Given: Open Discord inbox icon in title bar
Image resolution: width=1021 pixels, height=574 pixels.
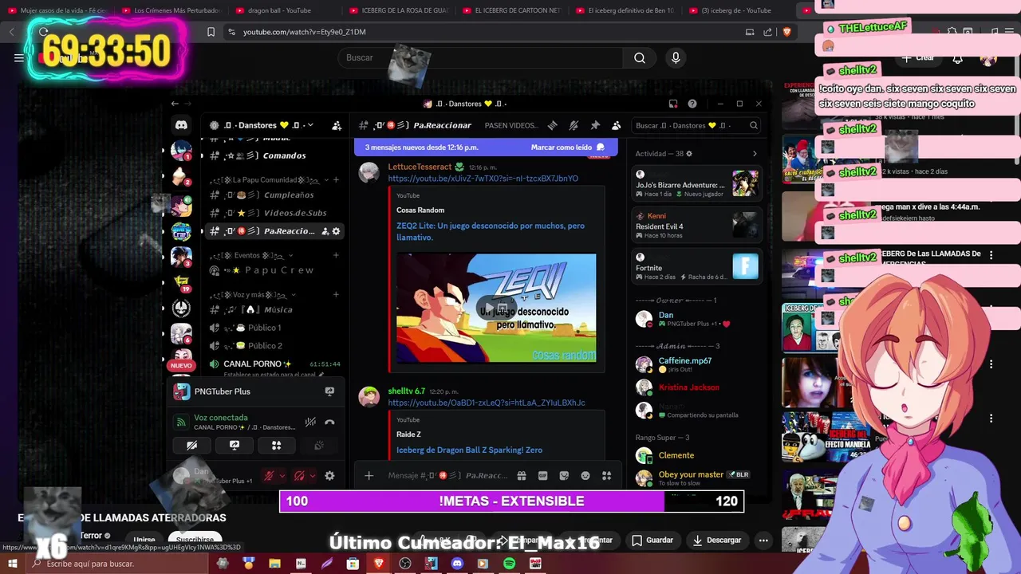Looking at the screenshot, I should pos(673,104).
